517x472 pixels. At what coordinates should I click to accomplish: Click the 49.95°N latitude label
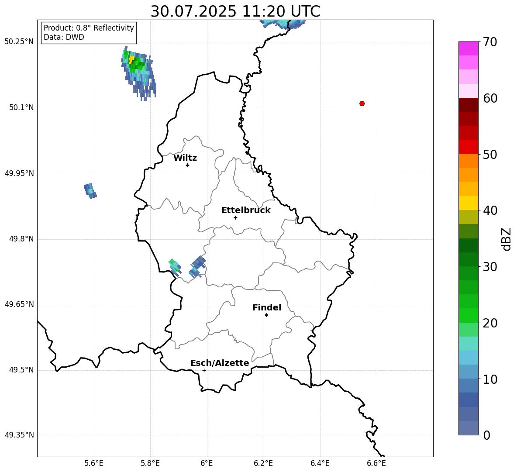tap(19, 173)
